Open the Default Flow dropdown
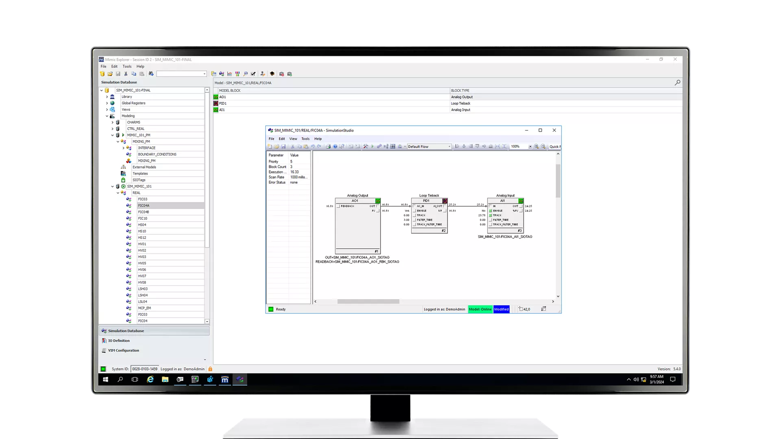The image size is (781, 439). pyautogui.click(x=449, y=146)
